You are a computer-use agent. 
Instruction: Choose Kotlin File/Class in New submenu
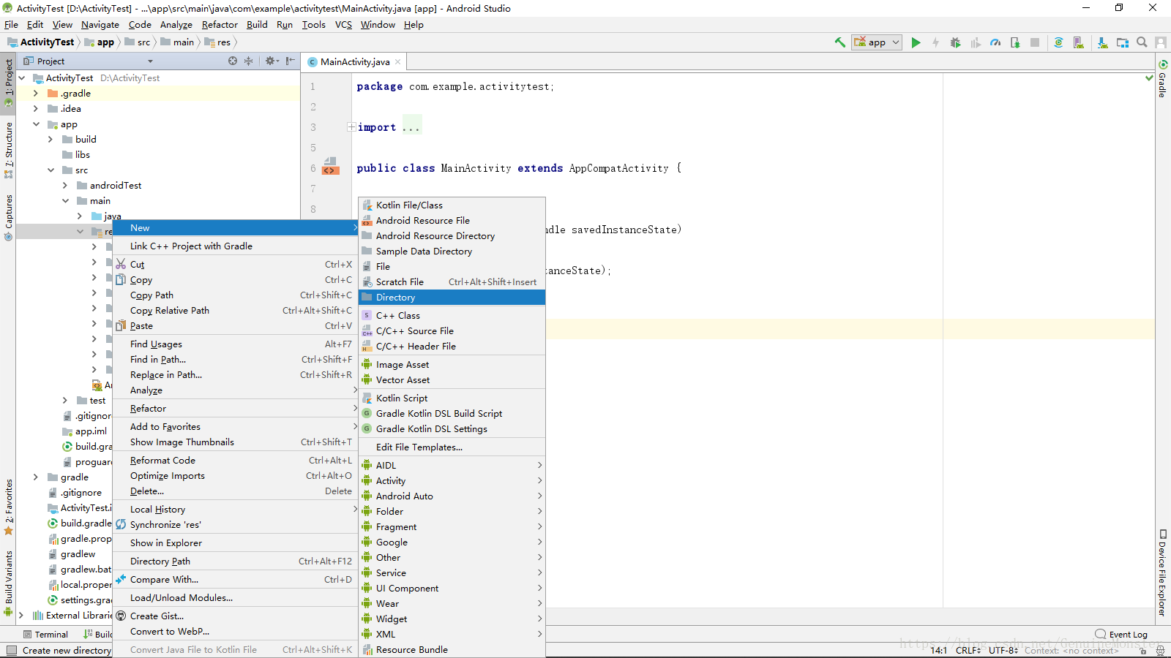click(x=452, y=205)
